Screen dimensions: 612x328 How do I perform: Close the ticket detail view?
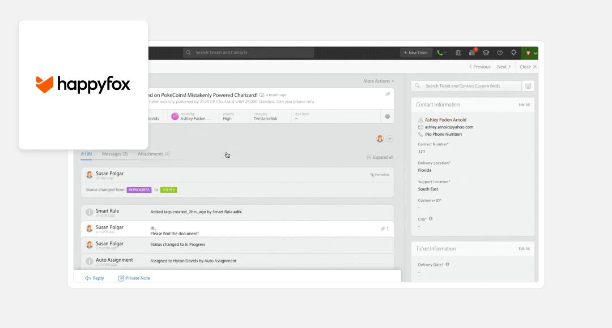[528, 67]
